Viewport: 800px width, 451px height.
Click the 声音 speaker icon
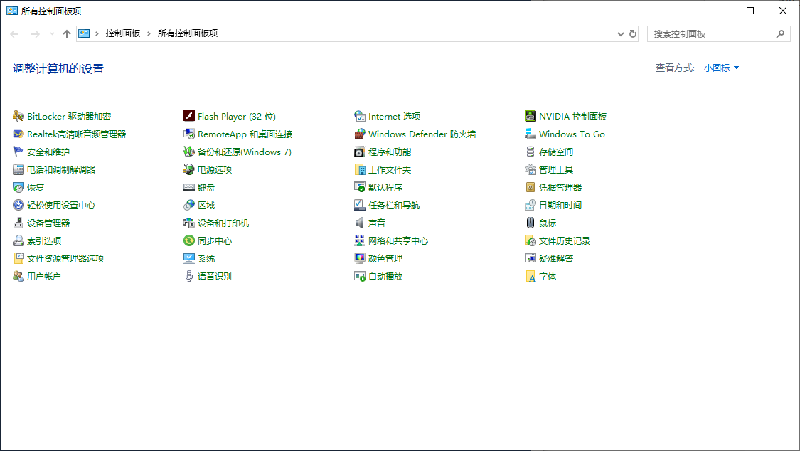tap(360, 223)
